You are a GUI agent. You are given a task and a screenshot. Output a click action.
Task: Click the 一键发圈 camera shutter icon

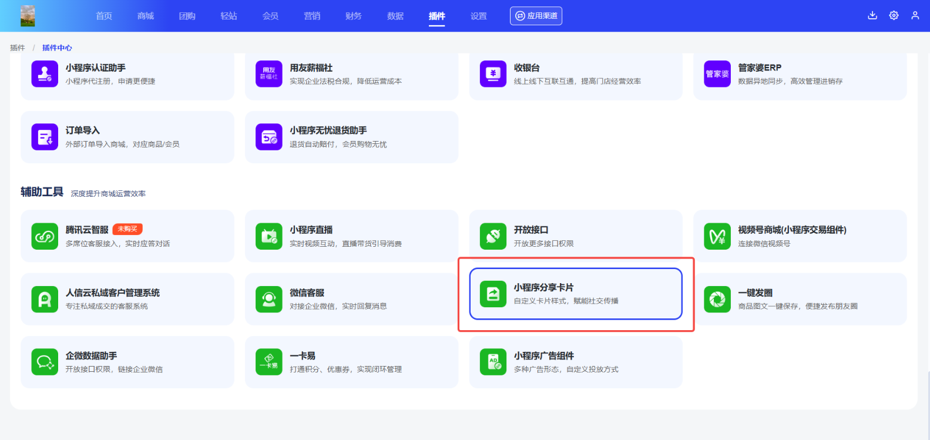[x=717, y=299]
